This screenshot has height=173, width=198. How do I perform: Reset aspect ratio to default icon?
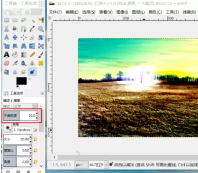tap(36, 150)
